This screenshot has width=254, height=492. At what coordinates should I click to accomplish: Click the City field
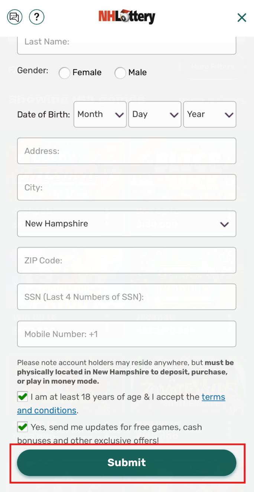(127, 187)
